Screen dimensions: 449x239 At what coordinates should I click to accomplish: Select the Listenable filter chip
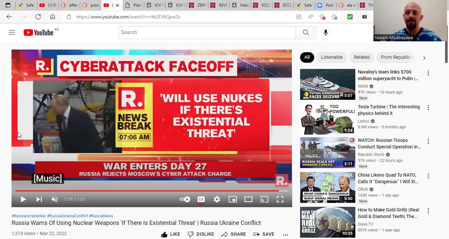[332, 57]
